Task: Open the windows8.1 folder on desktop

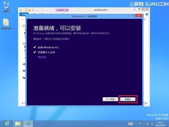Action: (x=6, y=24)
